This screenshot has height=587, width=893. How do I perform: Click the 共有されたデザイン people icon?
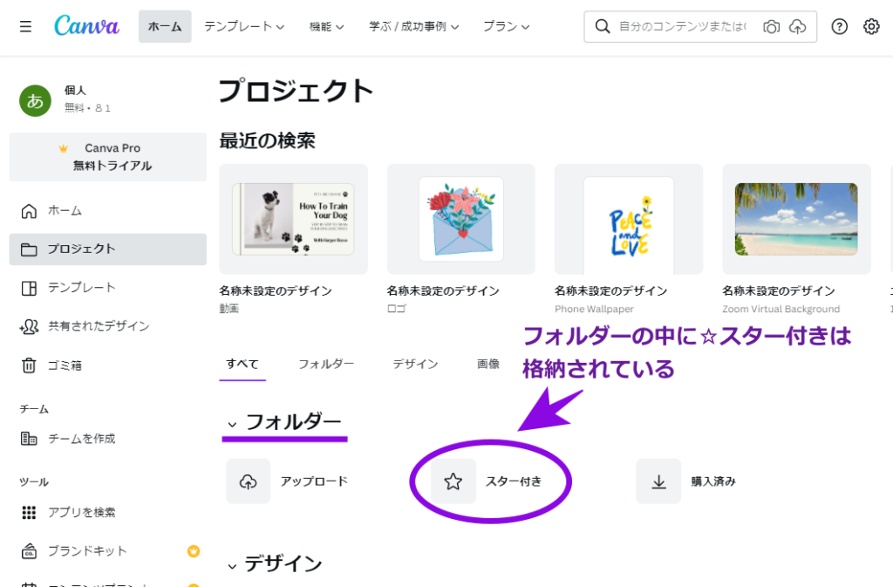click(x=29, y=326)
